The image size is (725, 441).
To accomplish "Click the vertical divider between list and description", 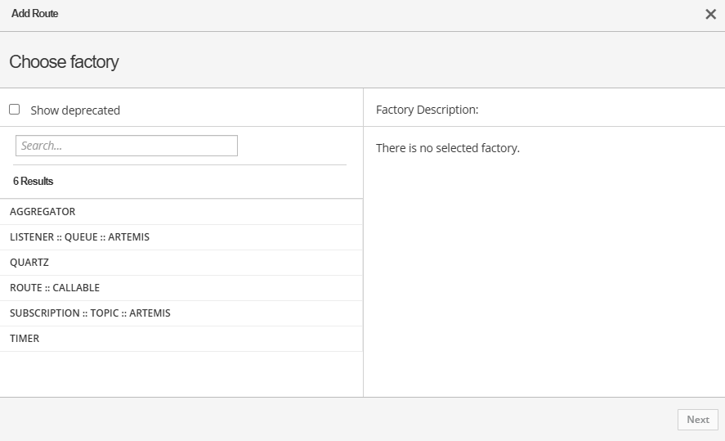I will point(363,245).
